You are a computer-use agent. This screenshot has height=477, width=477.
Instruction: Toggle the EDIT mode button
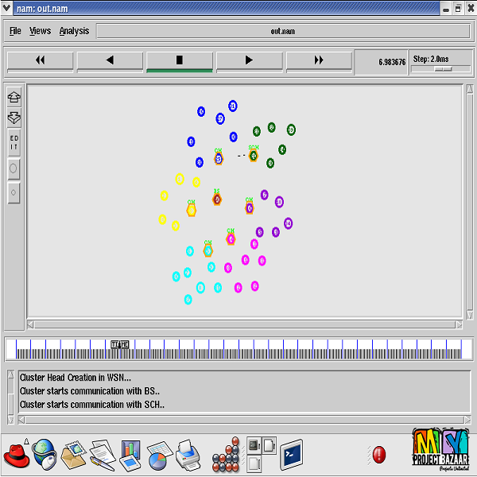pyautogui.click(x=14, y=143)
